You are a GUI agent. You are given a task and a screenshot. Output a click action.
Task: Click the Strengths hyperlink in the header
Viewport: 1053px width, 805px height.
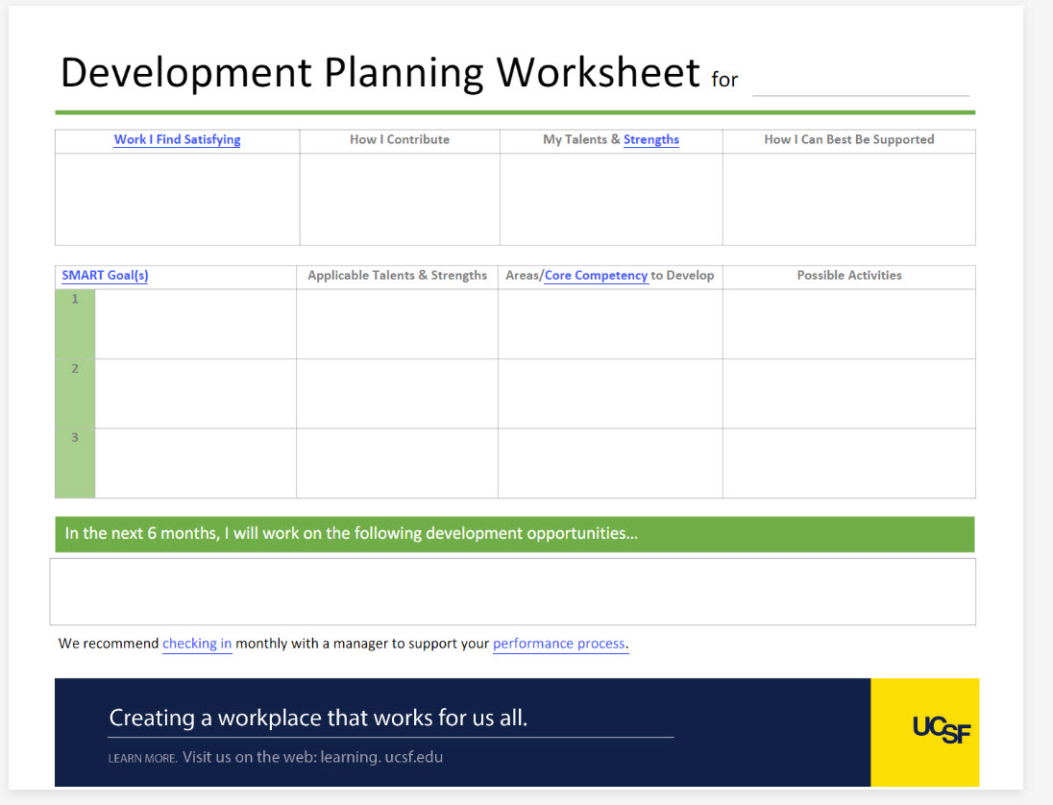(x=650, y=139)
